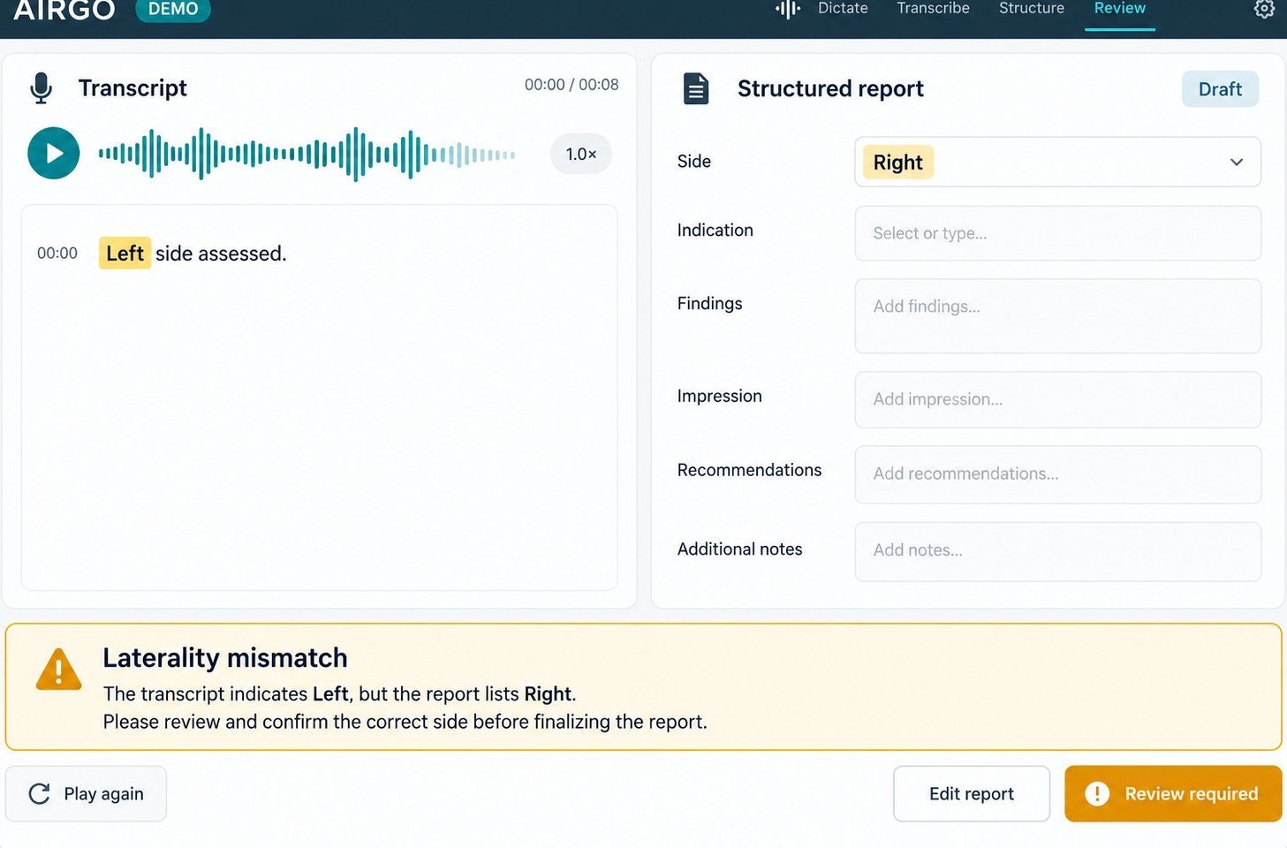Seek within the audio waveform track
1287x848 pixels.
(x=307, y=155)
